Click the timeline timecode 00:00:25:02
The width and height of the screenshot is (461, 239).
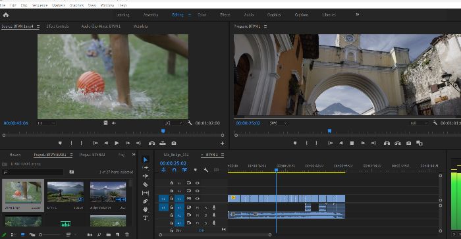click(x=173, y=163)
